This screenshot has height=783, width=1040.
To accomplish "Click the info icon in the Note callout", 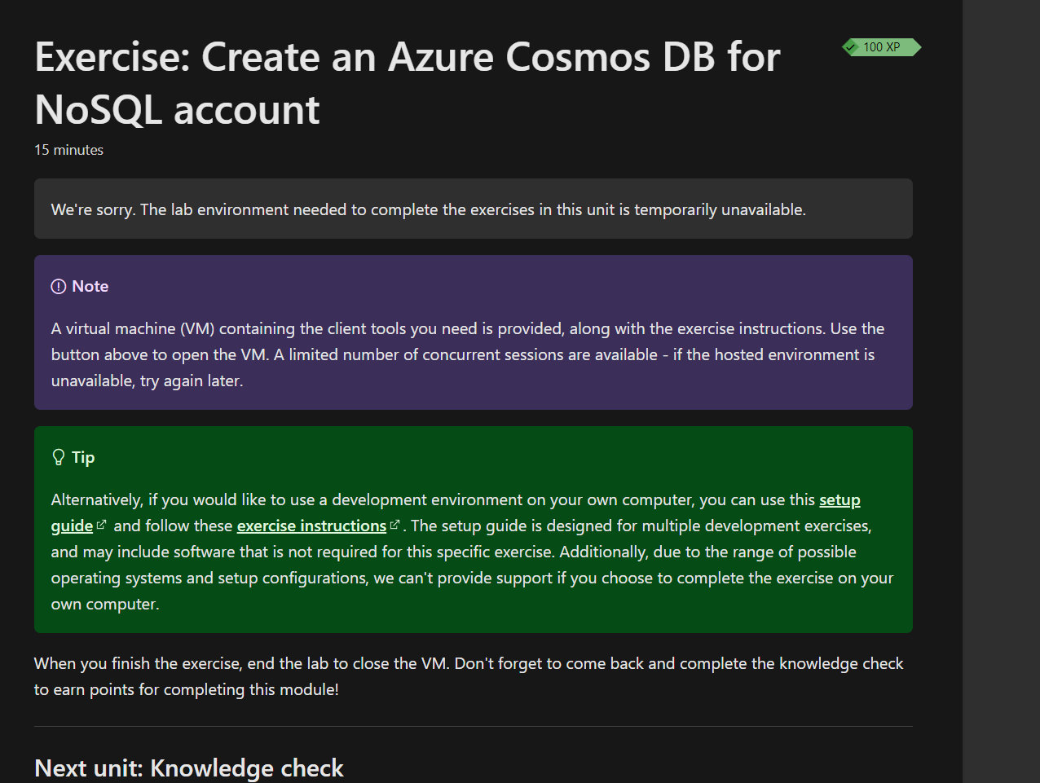I will click(58, 285).
